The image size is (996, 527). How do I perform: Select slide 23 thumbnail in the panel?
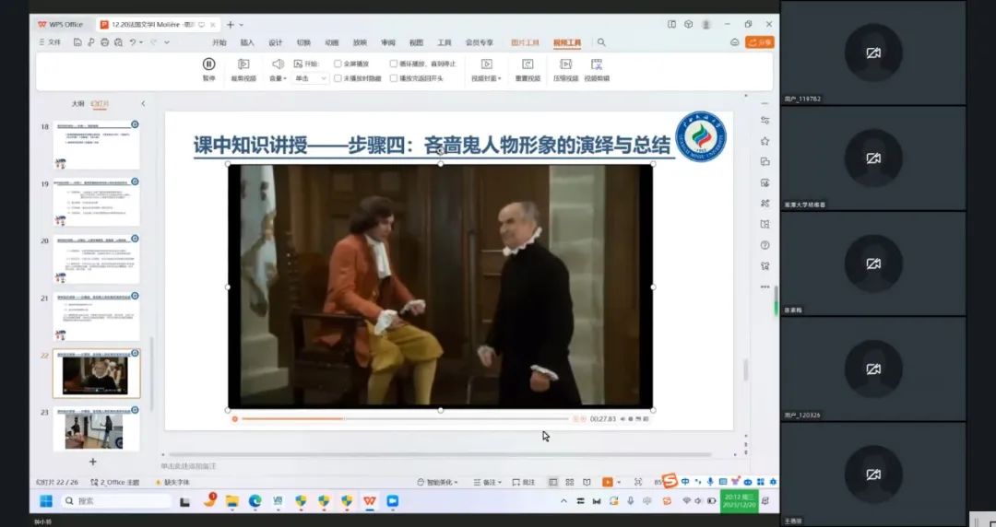click(96, 429)
